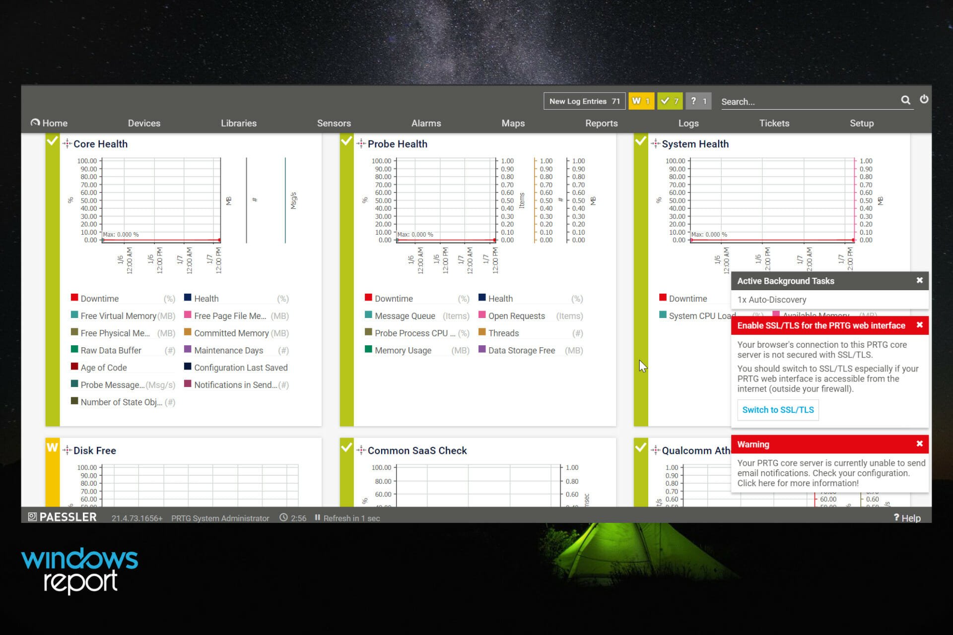Click the Configuration Last Saved channel label
Image resolution: width=953 pixels, height=635 pixels.
pos(241,368)
